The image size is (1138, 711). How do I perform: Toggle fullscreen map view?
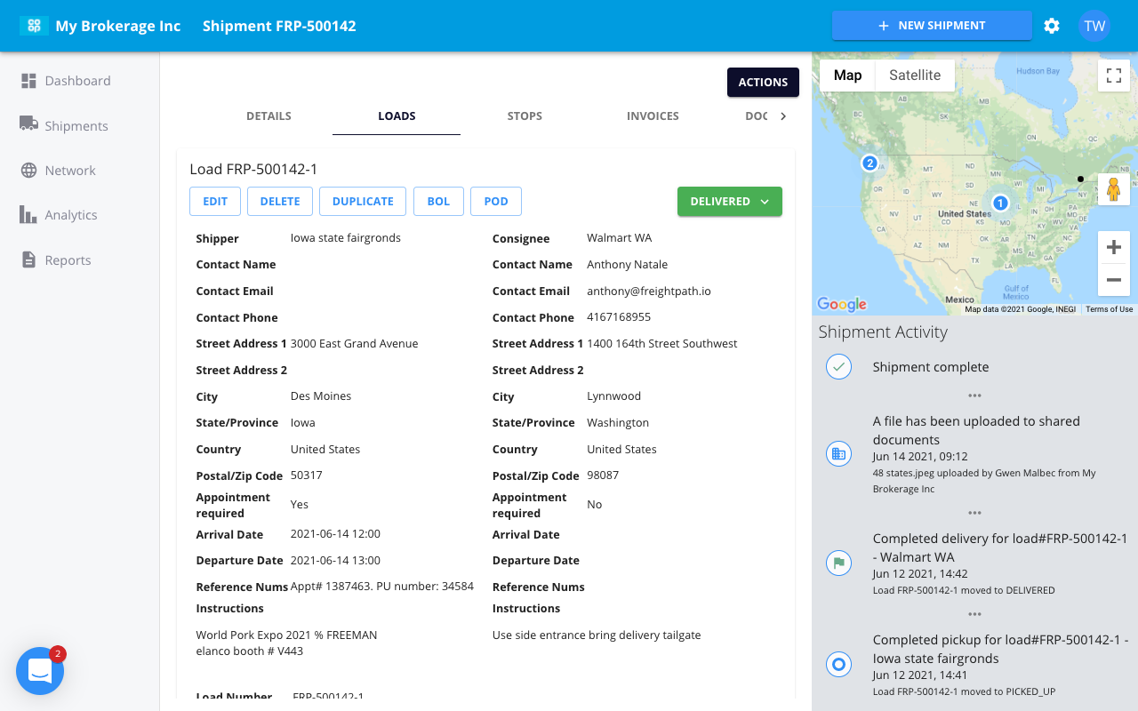[1113, 76]
